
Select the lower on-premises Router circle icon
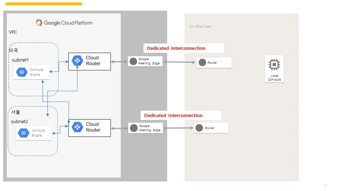click(199, 128)
